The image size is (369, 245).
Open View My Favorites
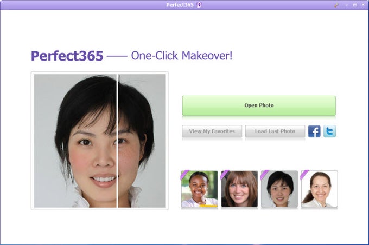[212, 131]
